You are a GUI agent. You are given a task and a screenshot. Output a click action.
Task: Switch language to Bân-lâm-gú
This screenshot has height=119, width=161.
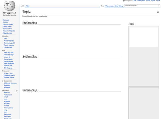tap(8, 114)
